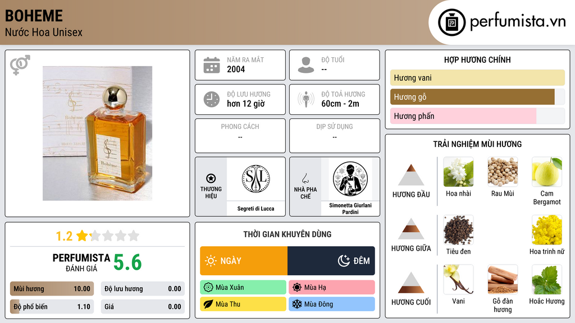Select the Hoa nhài jasmine note image
Screen dimensions: 575x323
[458, 172]
